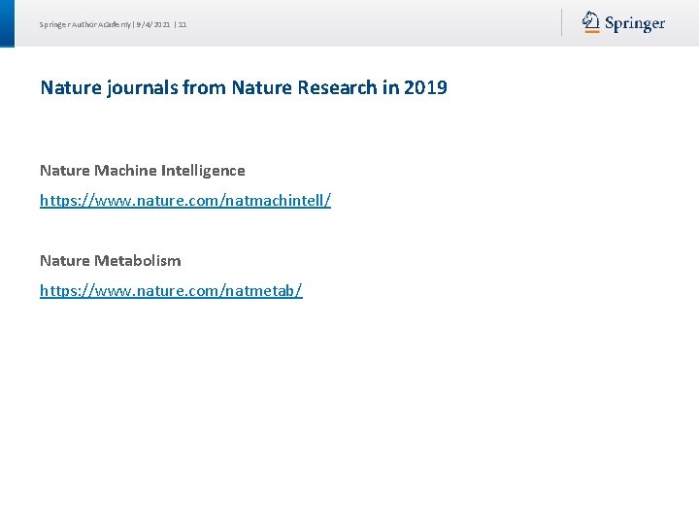Select the 'Nature Metabolism' heading
This screenshot has width=699, height=524.
tap(111, 261)
